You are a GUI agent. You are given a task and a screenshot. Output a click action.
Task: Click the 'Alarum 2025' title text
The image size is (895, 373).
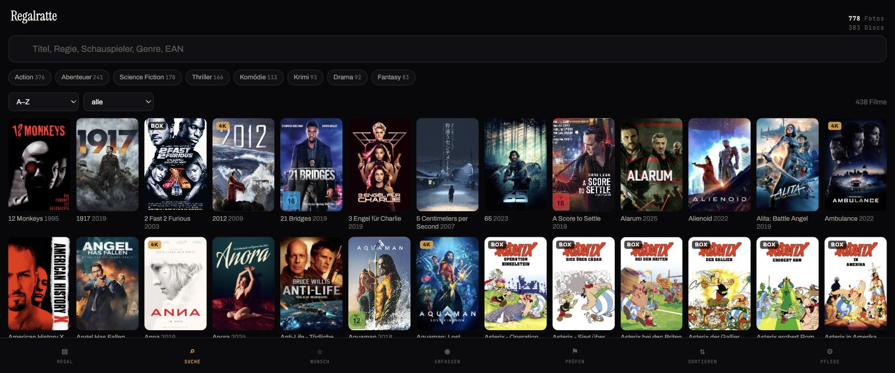tap(639, 218)
